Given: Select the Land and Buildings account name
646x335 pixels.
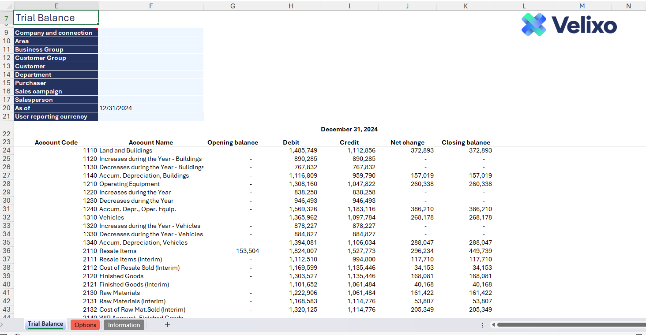Looking at the screenshot, I should click(126, 150).
